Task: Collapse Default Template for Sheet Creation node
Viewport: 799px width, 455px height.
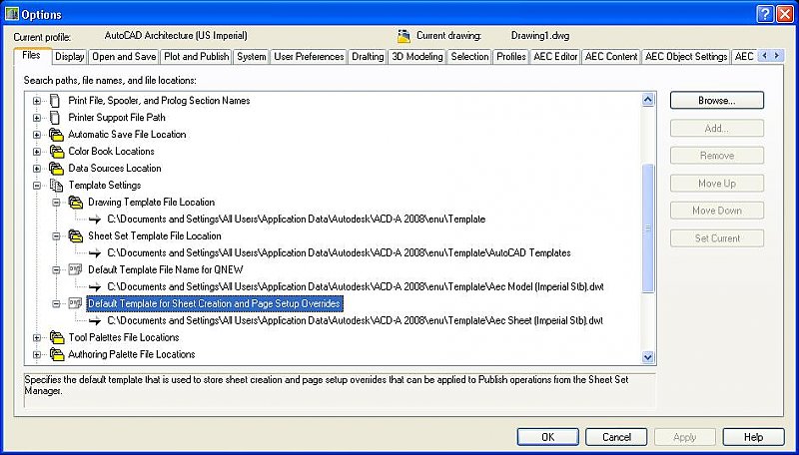Action: (56, 304)
